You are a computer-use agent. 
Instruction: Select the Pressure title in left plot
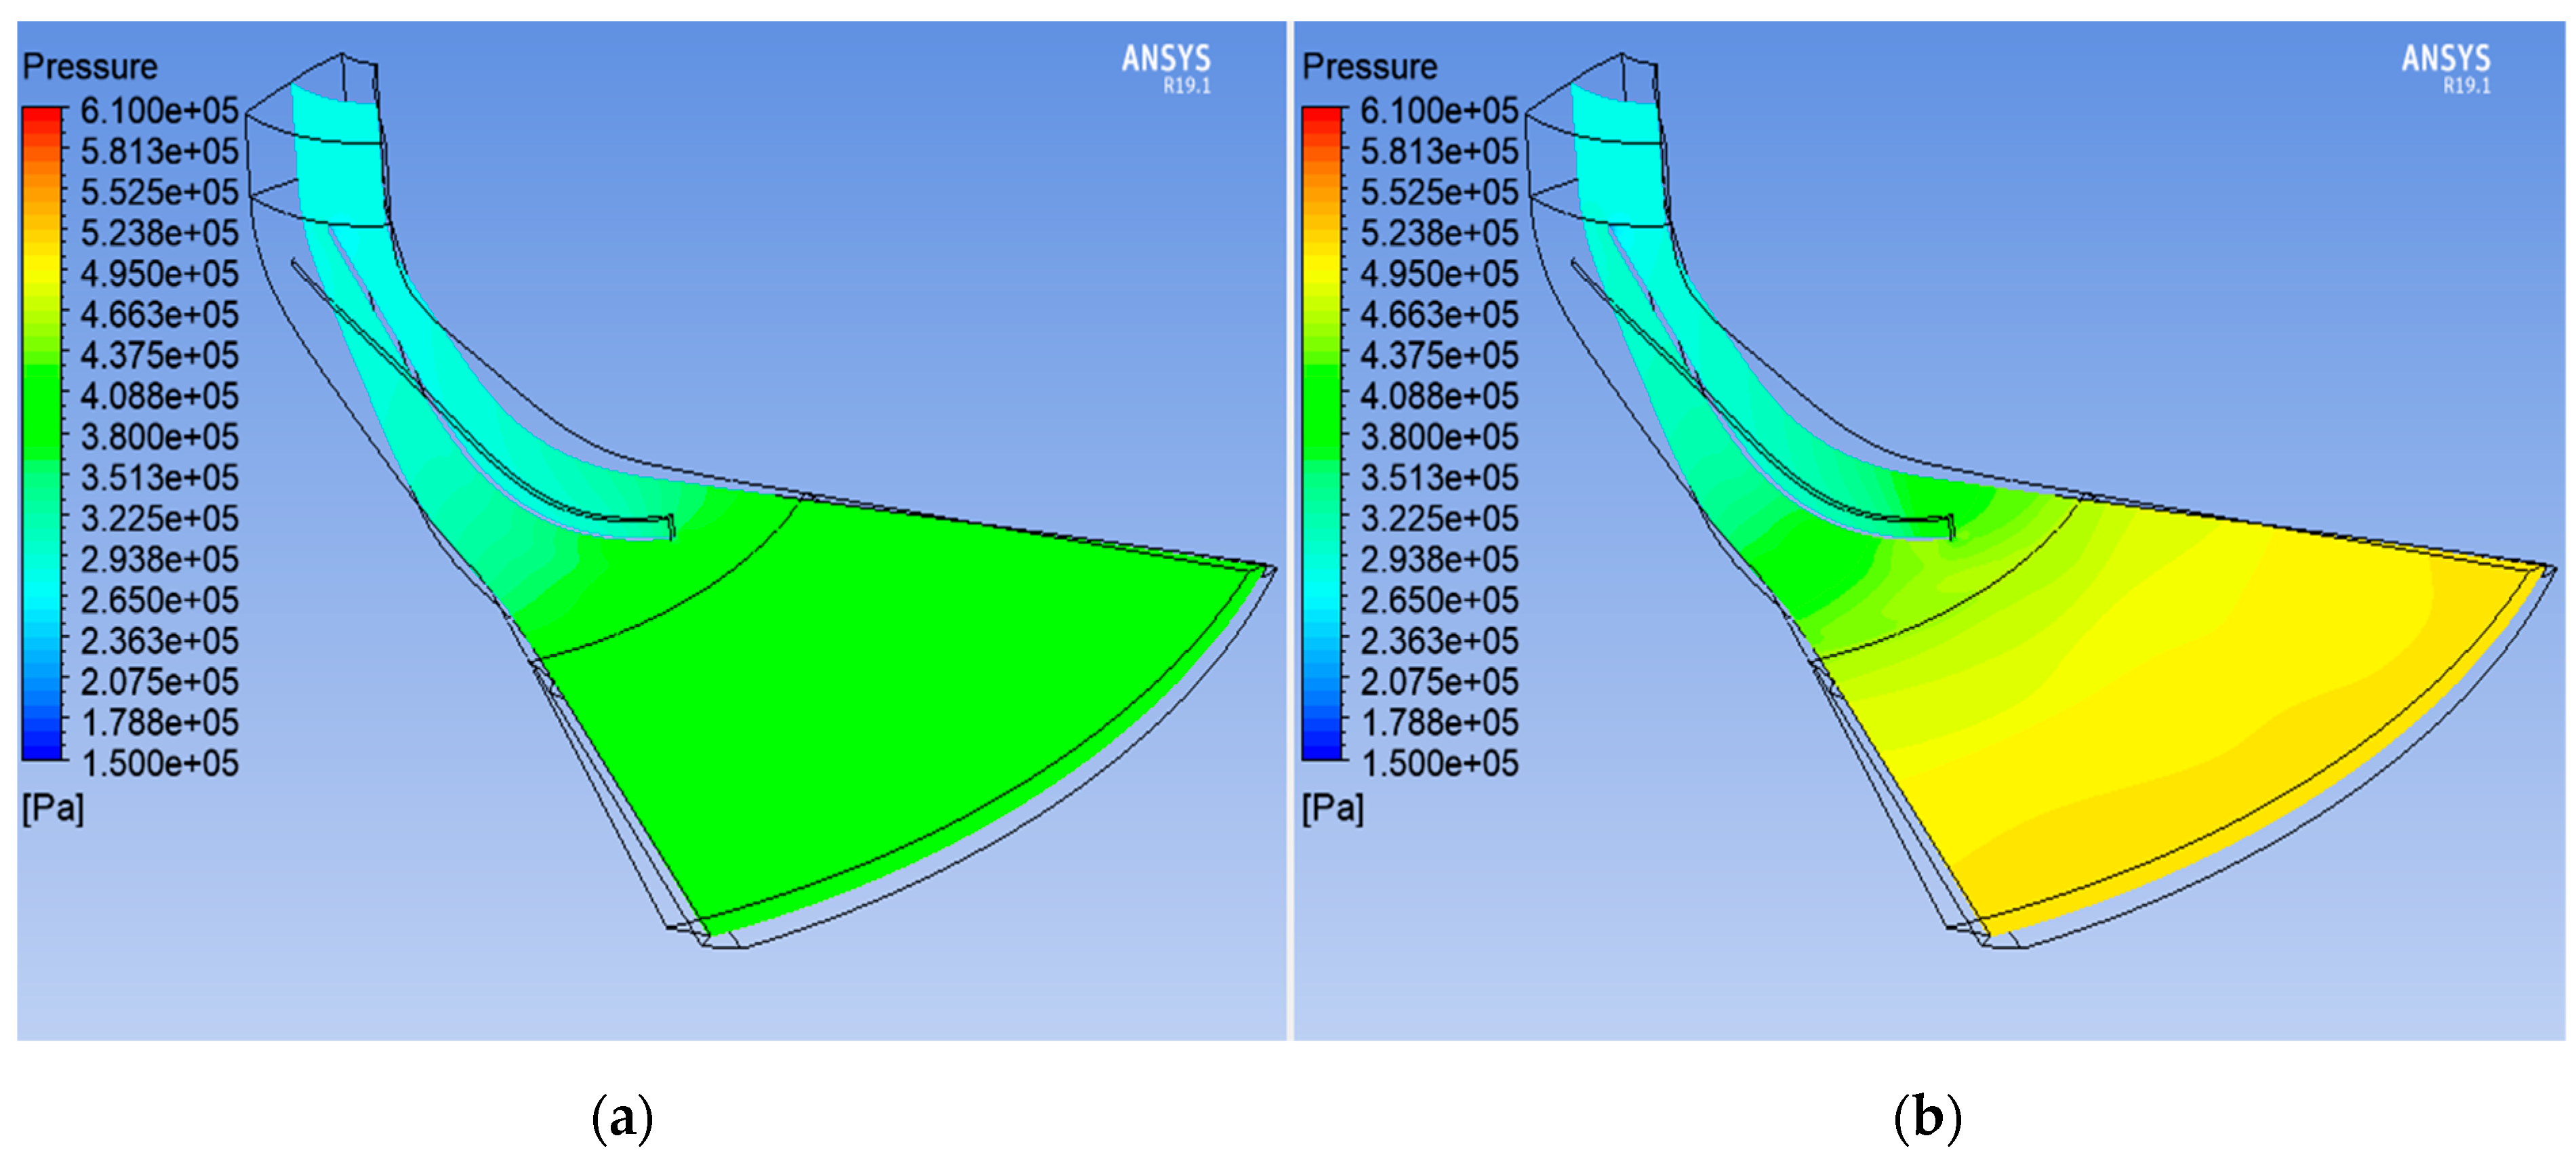click(x=90, y=67)
